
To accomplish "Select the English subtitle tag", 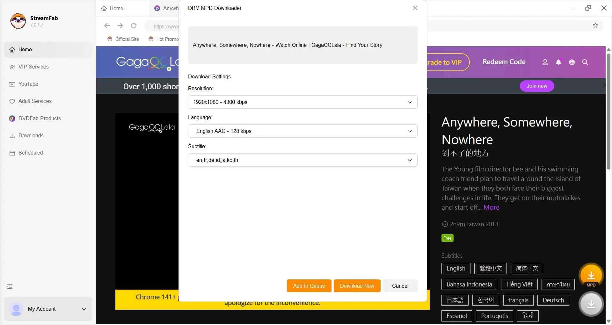I will click(x=456, y=269).
